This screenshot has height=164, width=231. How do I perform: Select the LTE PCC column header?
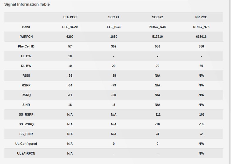(70, 17)
